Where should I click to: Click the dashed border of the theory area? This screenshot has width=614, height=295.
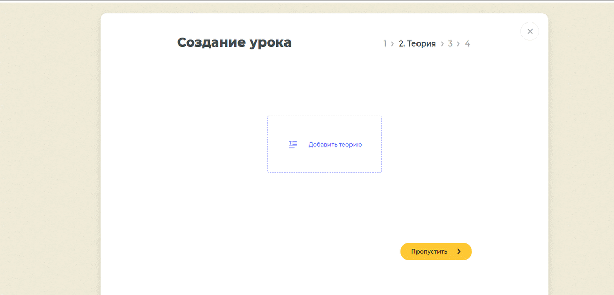click(324, 116)
